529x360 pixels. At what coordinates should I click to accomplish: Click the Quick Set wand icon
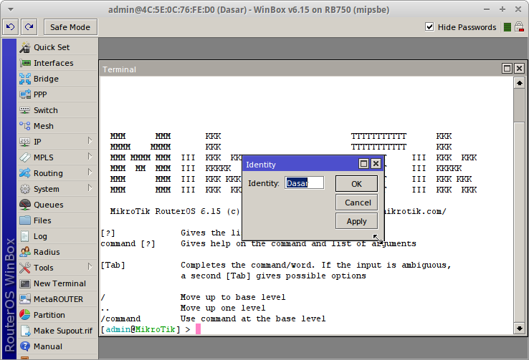24,47
